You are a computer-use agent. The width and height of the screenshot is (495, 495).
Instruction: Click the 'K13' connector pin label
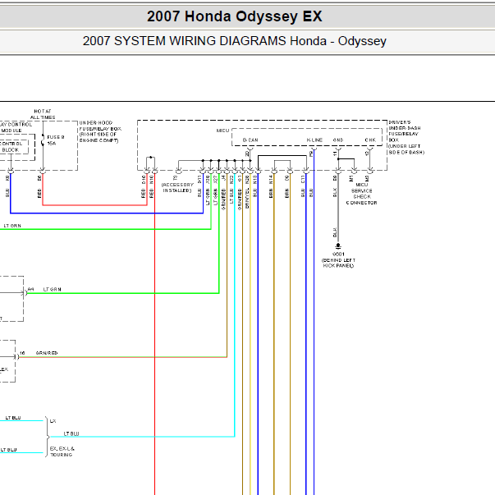pos(255,180)
